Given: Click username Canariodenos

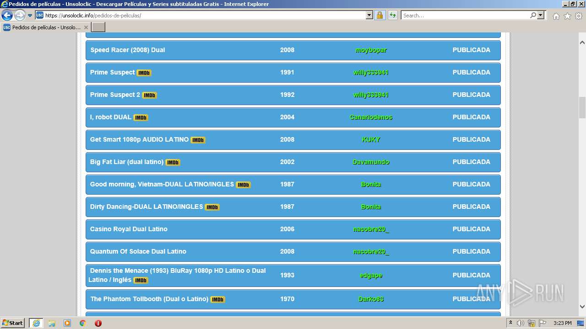Looking at the screenshot, I should click(x=371, y=117).
